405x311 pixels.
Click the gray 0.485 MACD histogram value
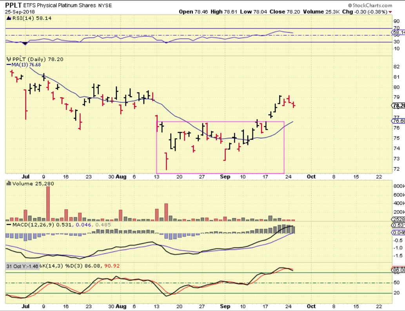pyautogui.click(x=103, y=225)
